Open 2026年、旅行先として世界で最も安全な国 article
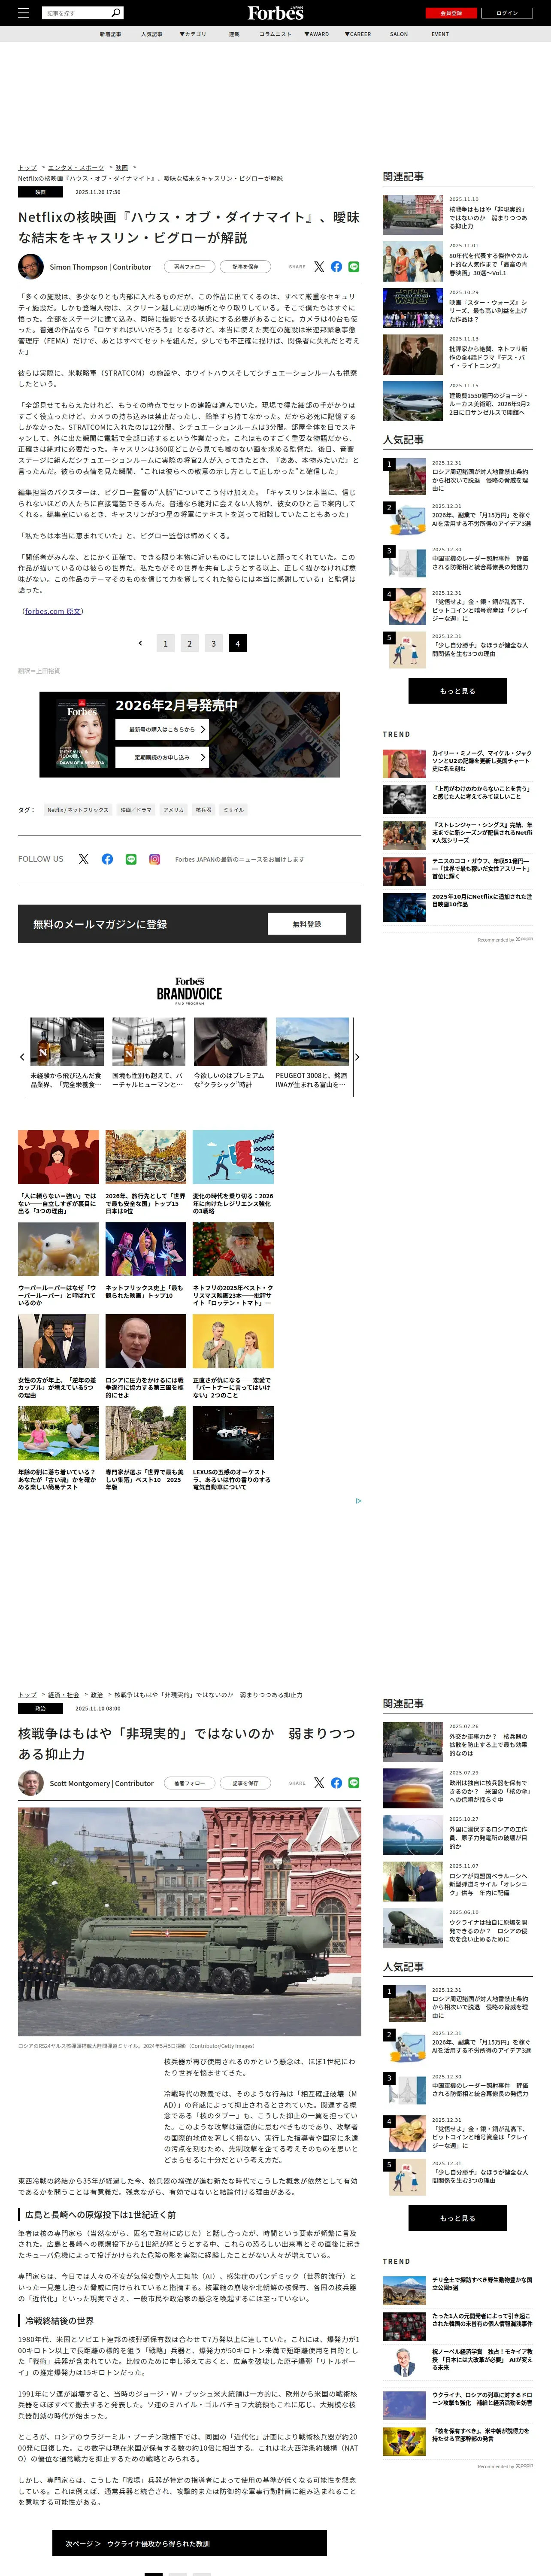The image size is (551, 2576). (x=146, y=1172)
